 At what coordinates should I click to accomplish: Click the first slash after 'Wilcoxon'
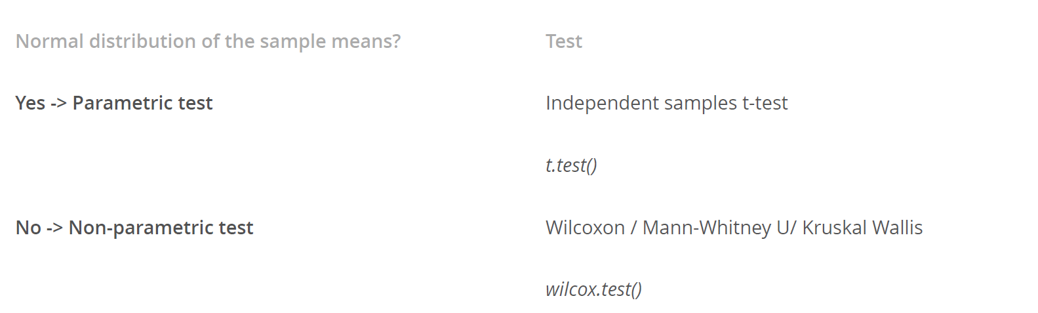[x=633, y=228]
